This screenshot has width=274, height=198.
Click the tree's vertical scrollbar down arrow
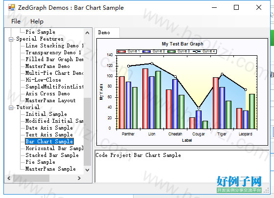click(x=88, y=170)
